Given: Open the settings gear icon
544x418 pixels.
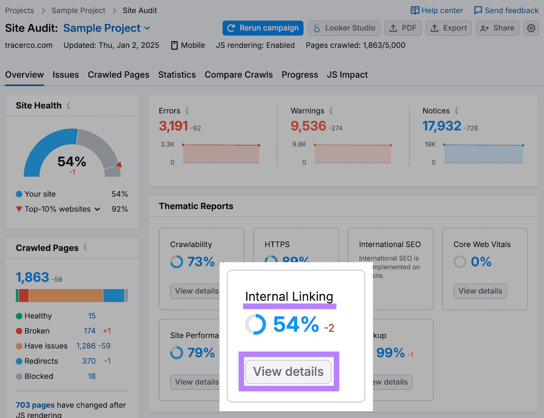Looking at the screenshot, I should (531, 28).
